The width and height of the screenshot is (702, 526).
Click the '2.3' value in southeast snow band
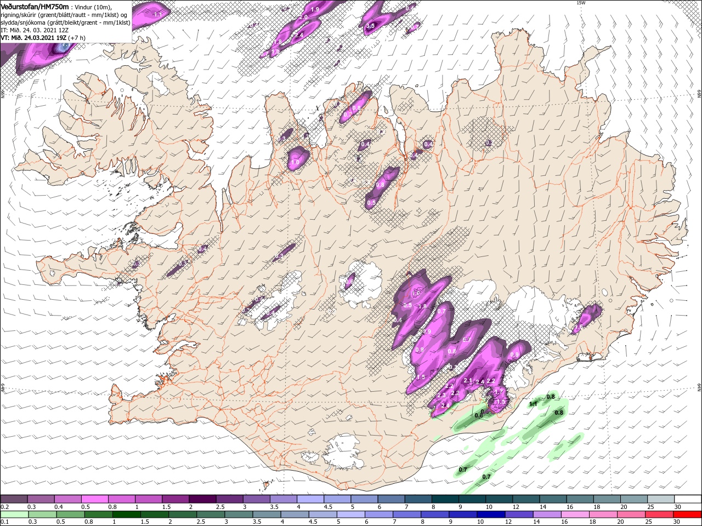pos(442,395)
